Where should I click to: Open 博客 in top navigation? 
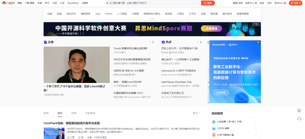[19, 3]
